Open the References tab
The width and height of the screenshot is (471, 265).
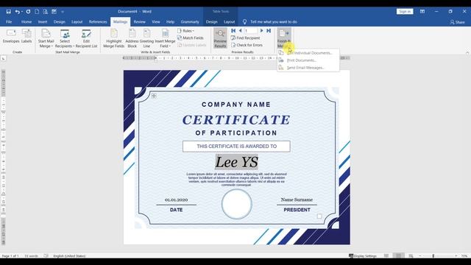click(98, 21)
